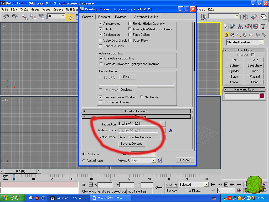Open the Layer Manager icon
Screen dimensions: 269x202
coord(264,17)
